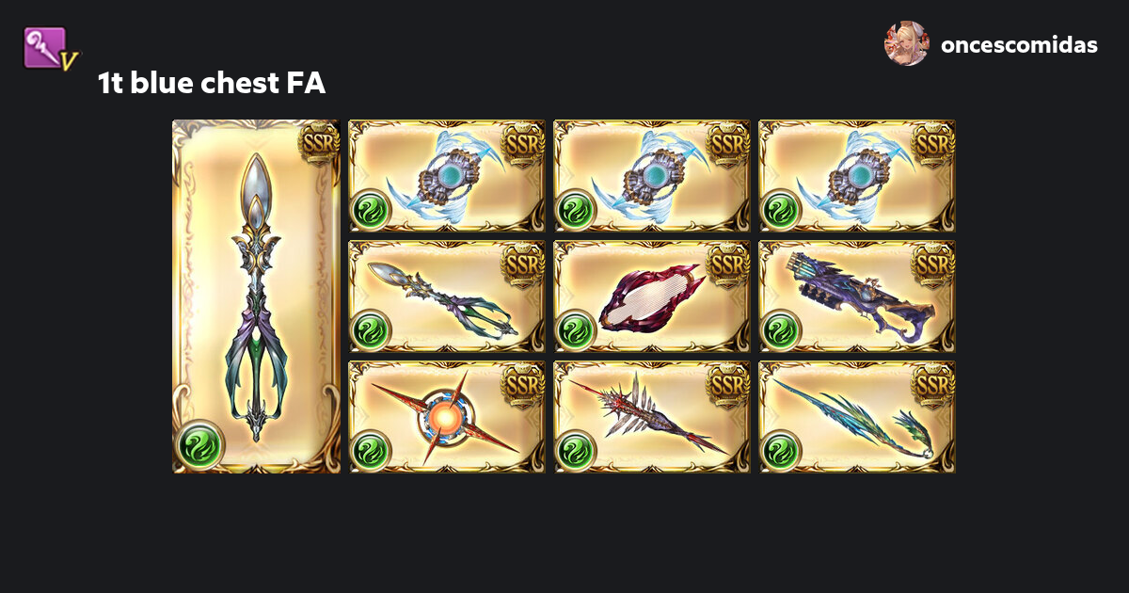Select the tall main staff weapon card
1129x593 pixels.
(x=257, y=296)
